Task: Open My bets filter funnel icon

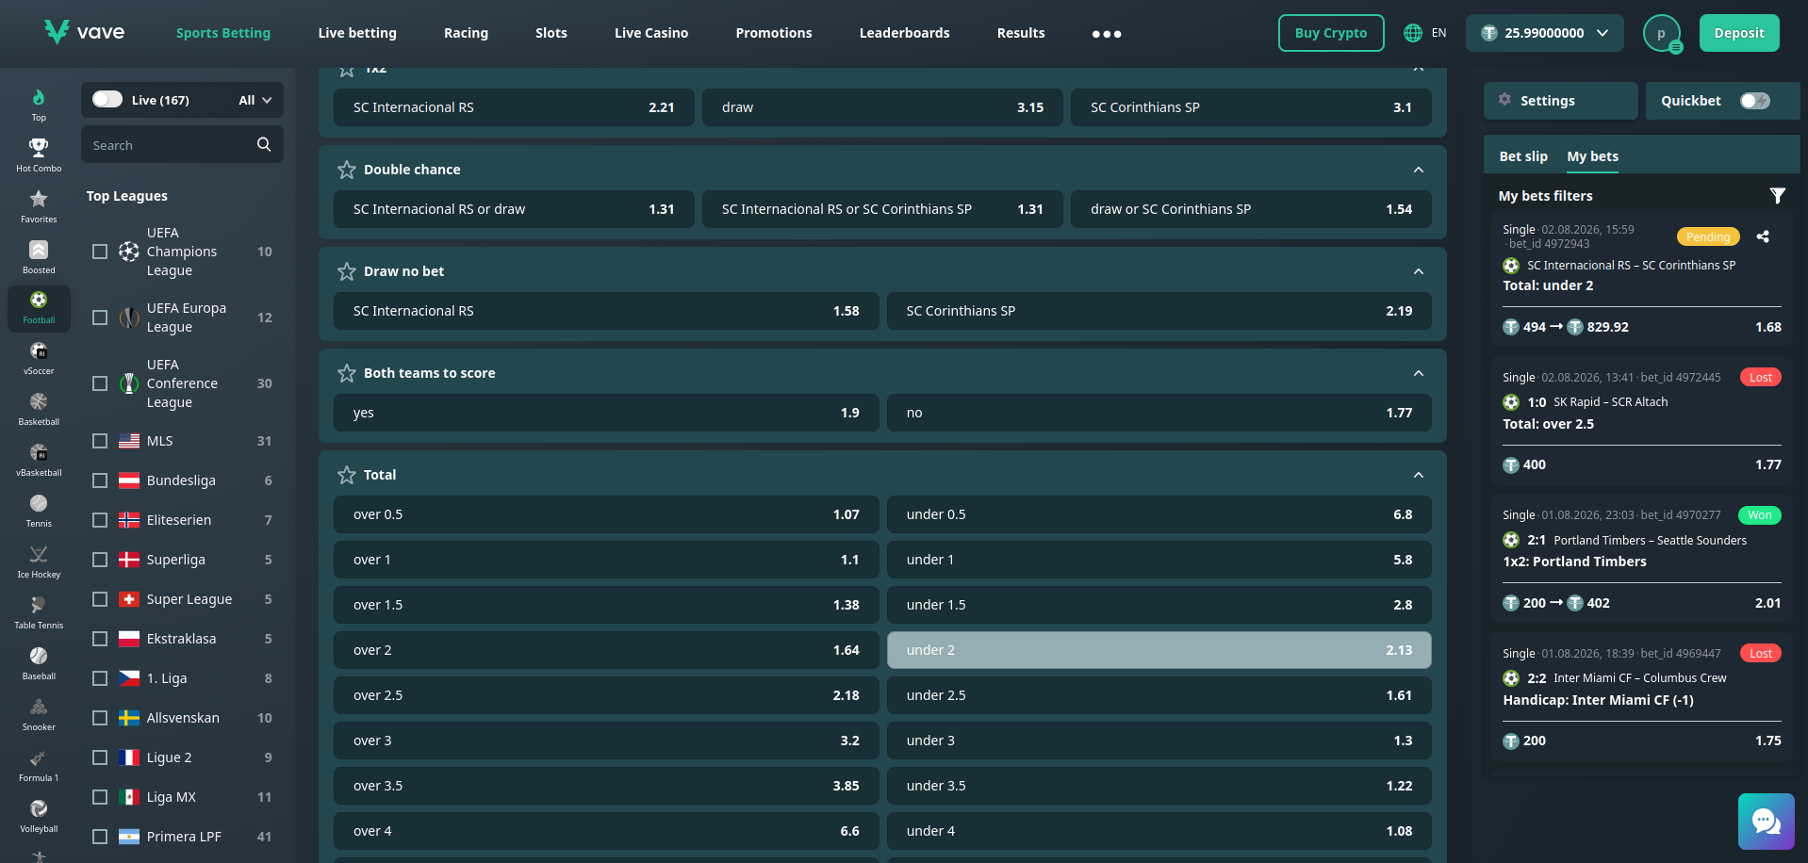Action: 1777,195
